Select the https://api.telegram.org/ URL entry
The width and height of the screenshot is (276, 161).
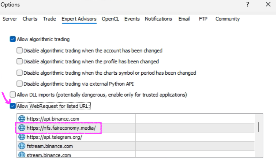click(x=55, y=137)
